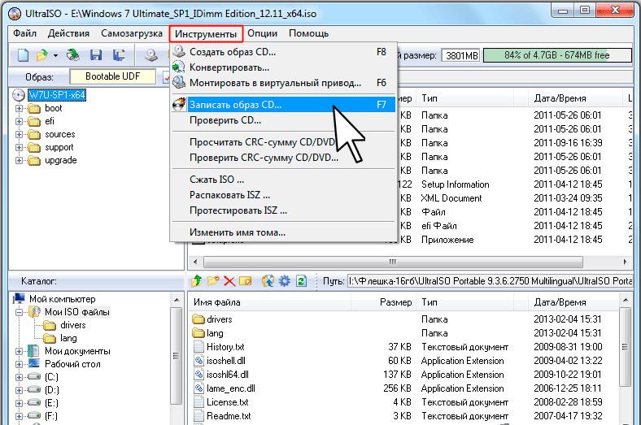Open the Опции menu
The image size is (641, 425).
click(263, 33)
